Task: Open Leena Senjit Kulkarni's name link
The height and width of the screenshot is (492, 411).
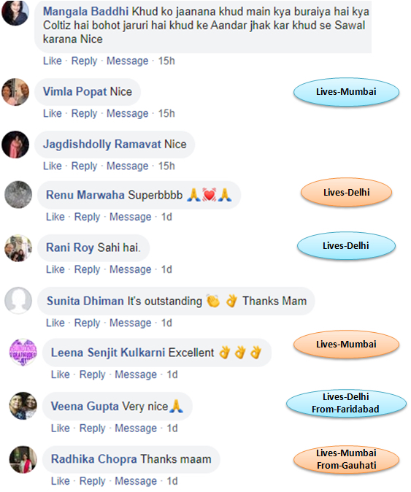Action: (x=108, y=353)
